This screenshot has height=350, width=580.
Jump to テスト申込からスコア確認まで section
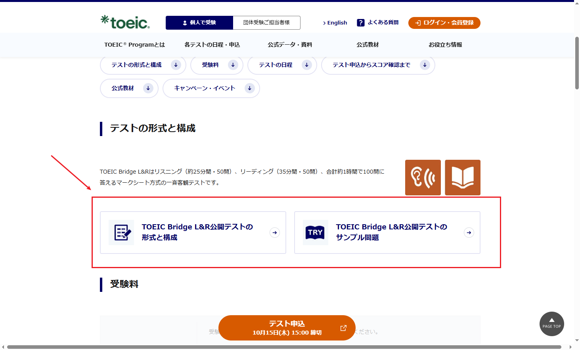378,65
